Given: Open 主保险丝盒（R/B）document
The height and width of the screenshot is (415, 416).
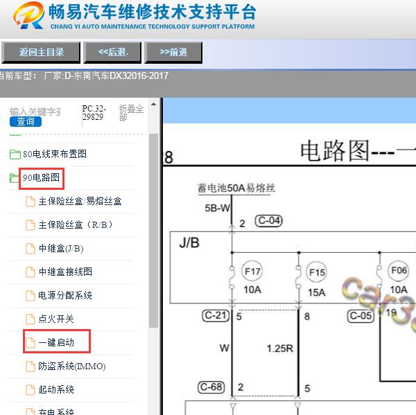Looking at the screenshot, I should [x=76, y=225].
